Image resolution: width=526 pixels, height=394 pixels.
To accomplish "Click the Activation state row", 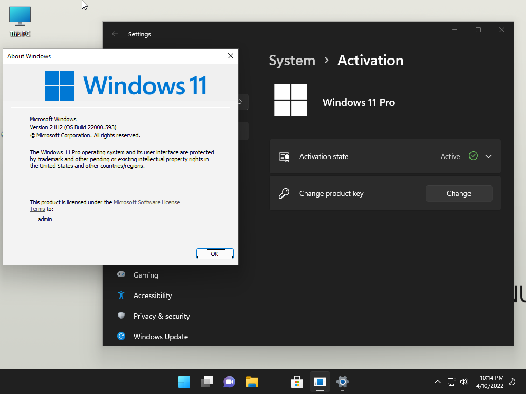I will click(x=385, y=156).
